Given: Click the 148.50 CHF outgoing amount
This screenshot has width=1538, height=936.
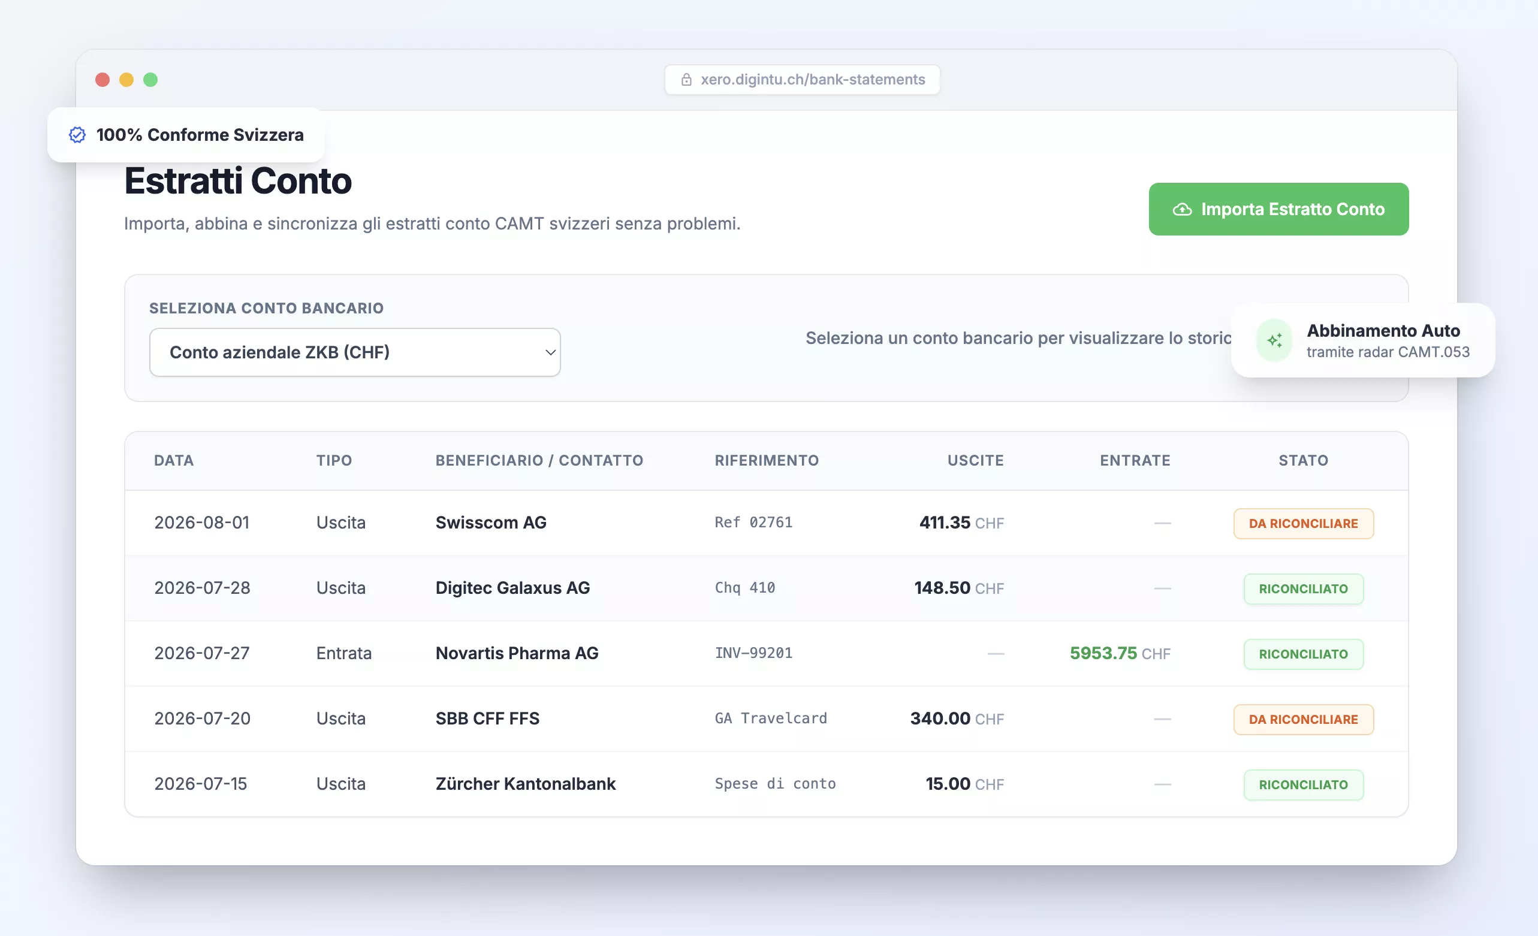Looking at the screenshot, I should pyautogui.click(x=959, y=588).
